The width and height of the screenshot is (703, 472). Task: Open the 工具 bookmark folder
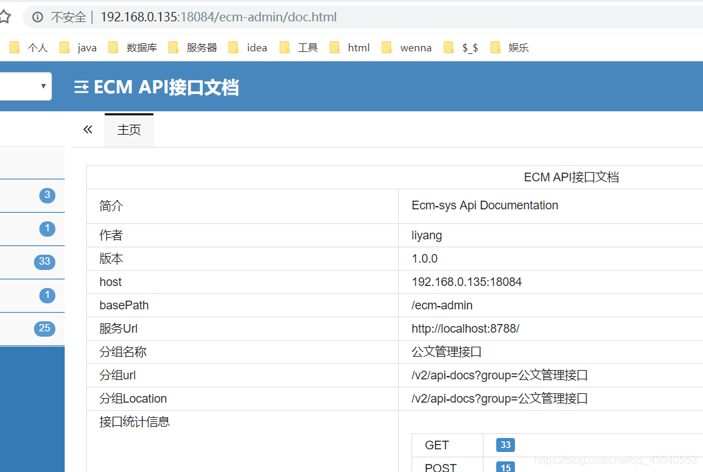pos(299,47)
